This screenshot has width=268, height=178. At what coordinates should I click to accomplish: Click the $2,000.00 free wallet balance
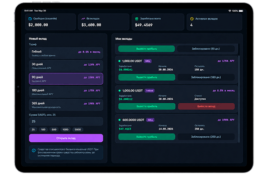(x=38, y=25)
